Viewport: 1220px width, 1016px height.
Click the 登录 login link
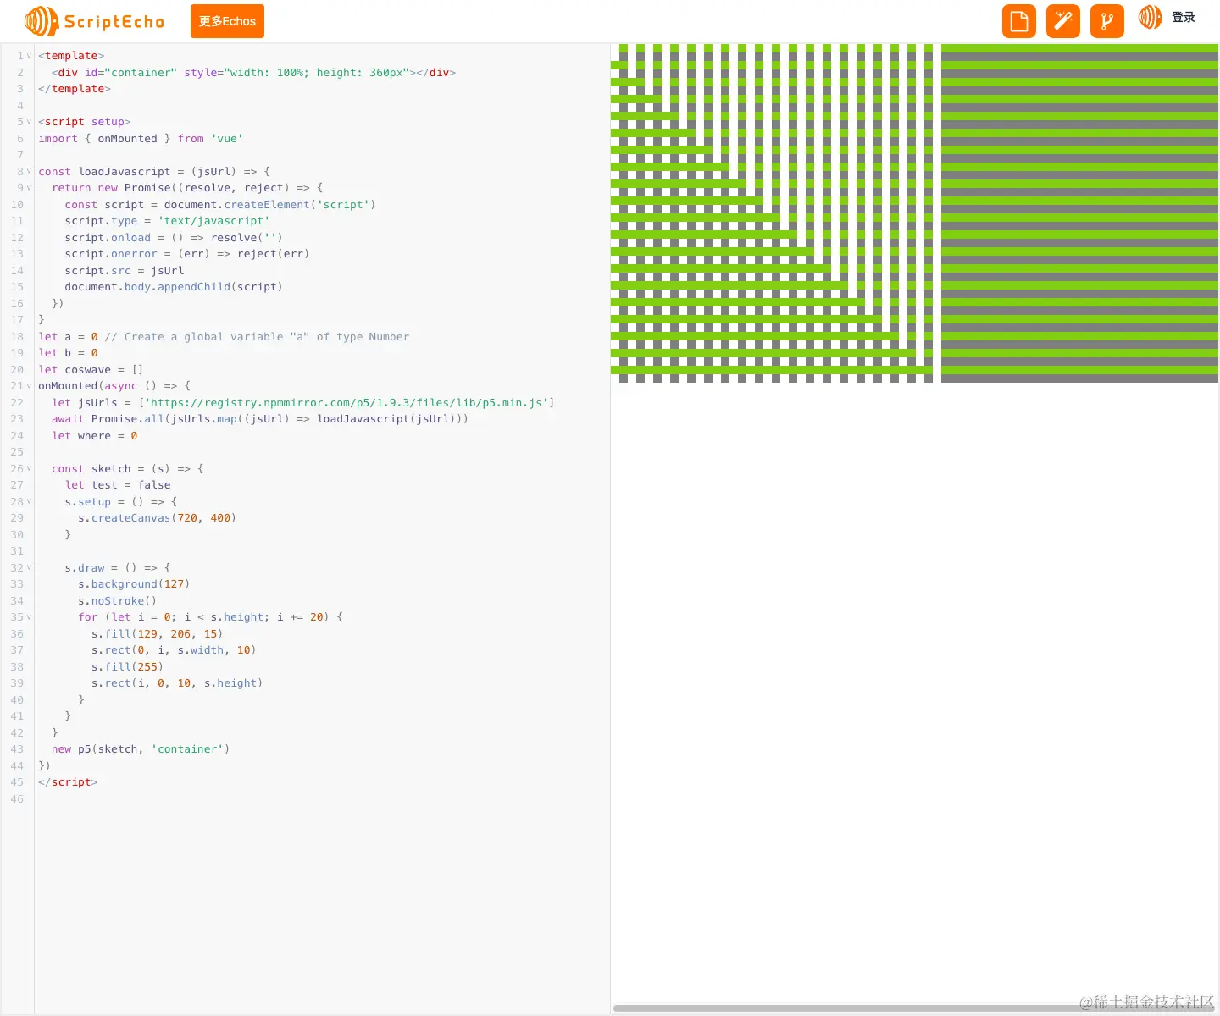point(1184,17)
